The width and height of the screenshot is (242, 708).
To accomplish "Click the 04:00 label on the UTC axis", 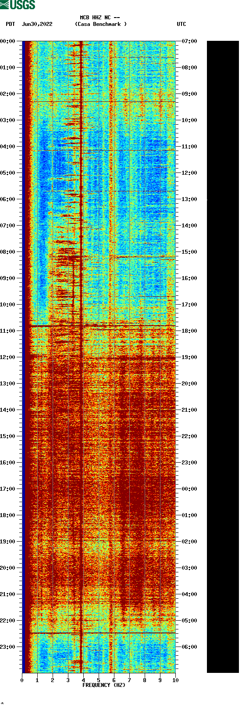I will [189, 594].
